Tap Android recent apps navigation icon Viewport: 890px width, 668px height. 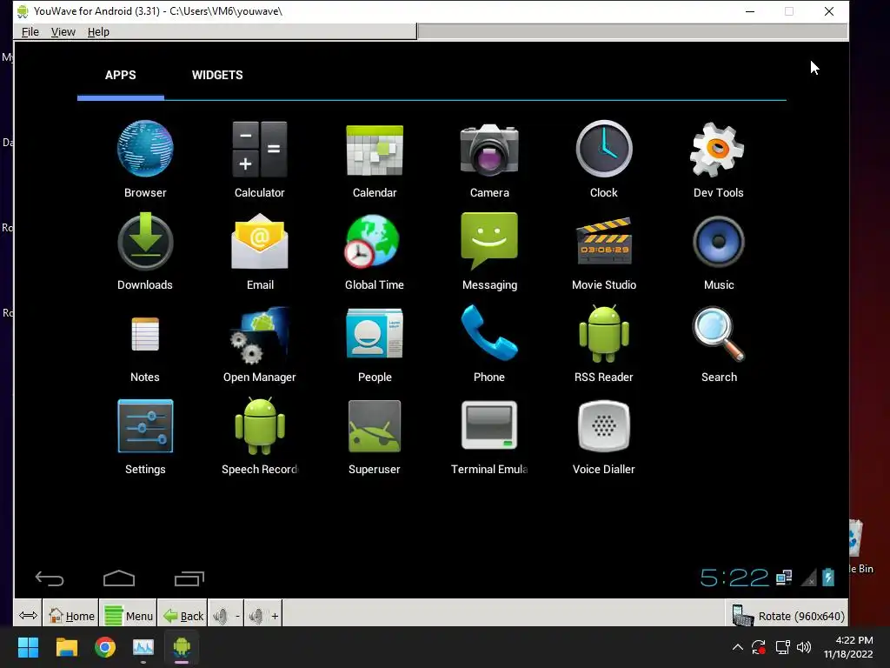189,578
